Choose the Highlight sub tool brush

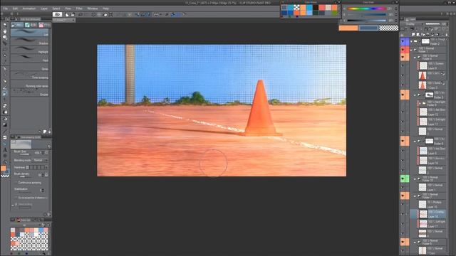click(x=30, y=50)
